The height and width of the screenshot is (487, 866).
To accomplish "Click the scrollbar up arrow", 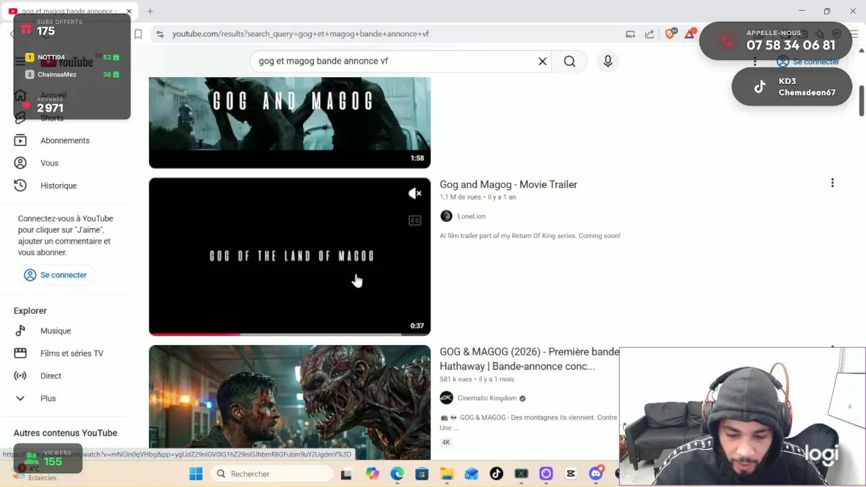I will pos(861,51).
